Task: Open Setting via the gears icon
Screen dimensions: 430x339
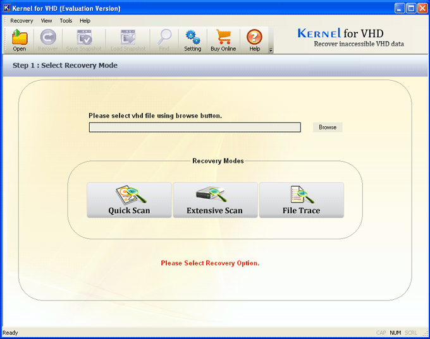Action: click(192, 38)
